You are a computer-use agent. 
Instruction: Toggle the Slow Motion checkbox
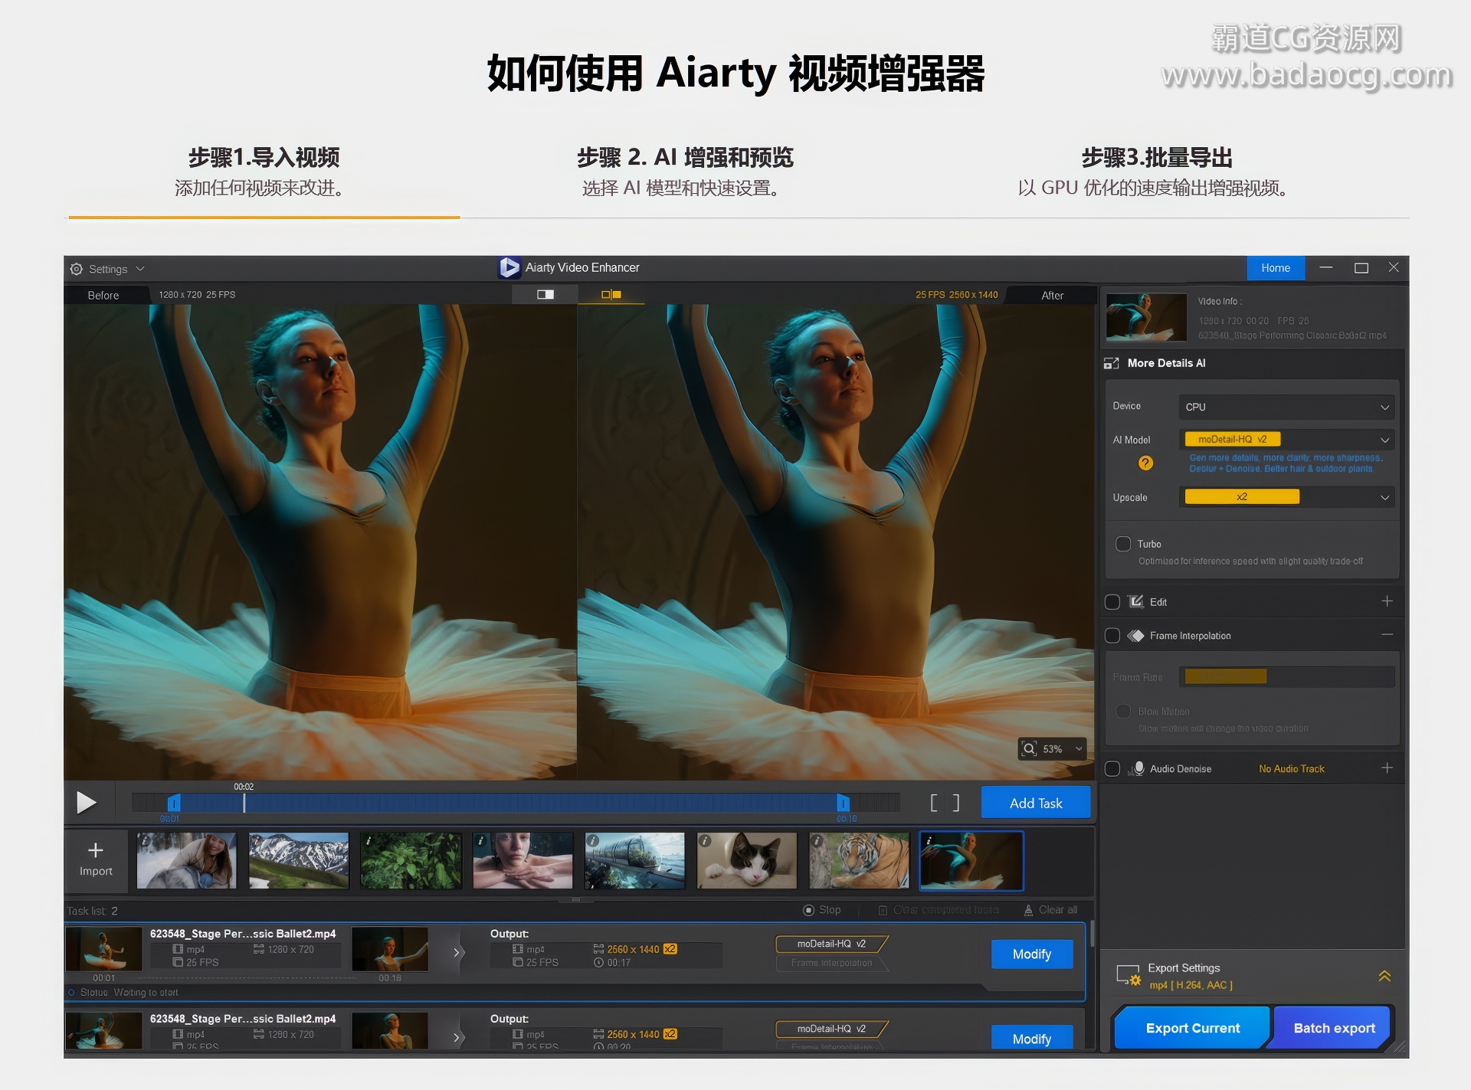click(x=1123, y=712)
